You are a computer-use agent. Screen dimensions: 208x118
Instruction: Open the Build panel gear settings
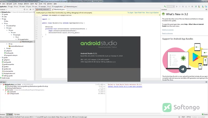(206, 82)
